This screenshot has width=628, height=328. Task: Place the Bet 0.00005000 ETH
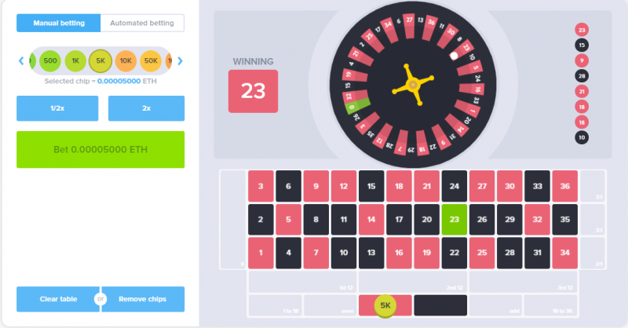(x=100, y=149)
